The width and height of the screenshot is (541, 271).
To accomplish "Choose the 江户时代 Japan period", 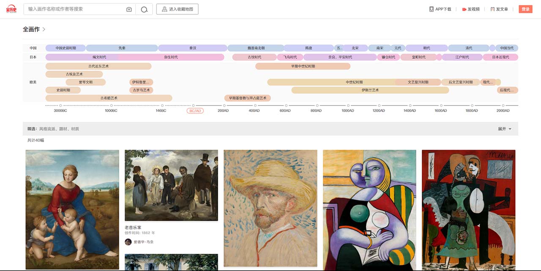I will [x=462, y=57].
